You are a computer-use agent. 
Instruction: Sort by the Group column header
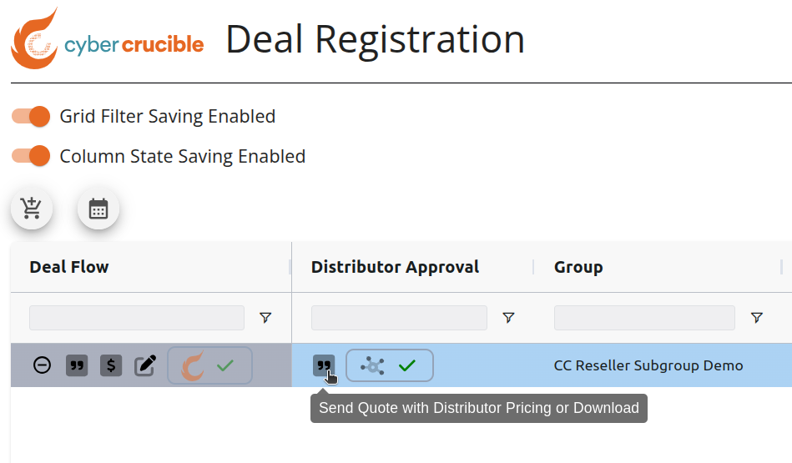578,267
